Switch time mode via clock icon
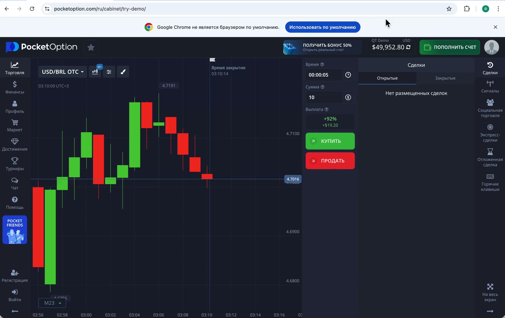 click(x=348, y=75)
